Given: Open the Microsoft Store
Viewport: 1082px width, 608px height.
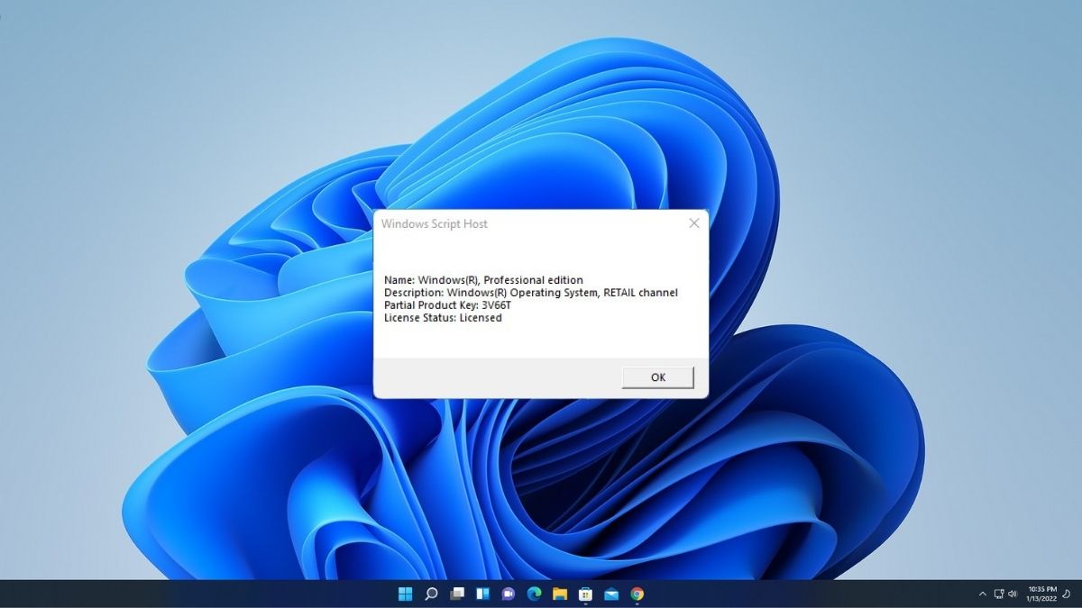Looking at the screenshot, I should pos(585,594).
